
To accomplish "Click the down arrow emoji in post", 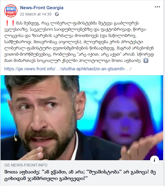I will (x=146, y=61).
